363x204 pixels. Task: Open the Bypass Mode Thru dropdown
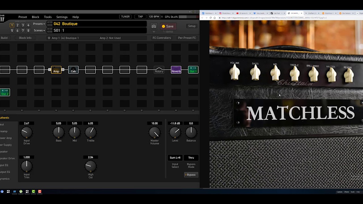[191, 158]
